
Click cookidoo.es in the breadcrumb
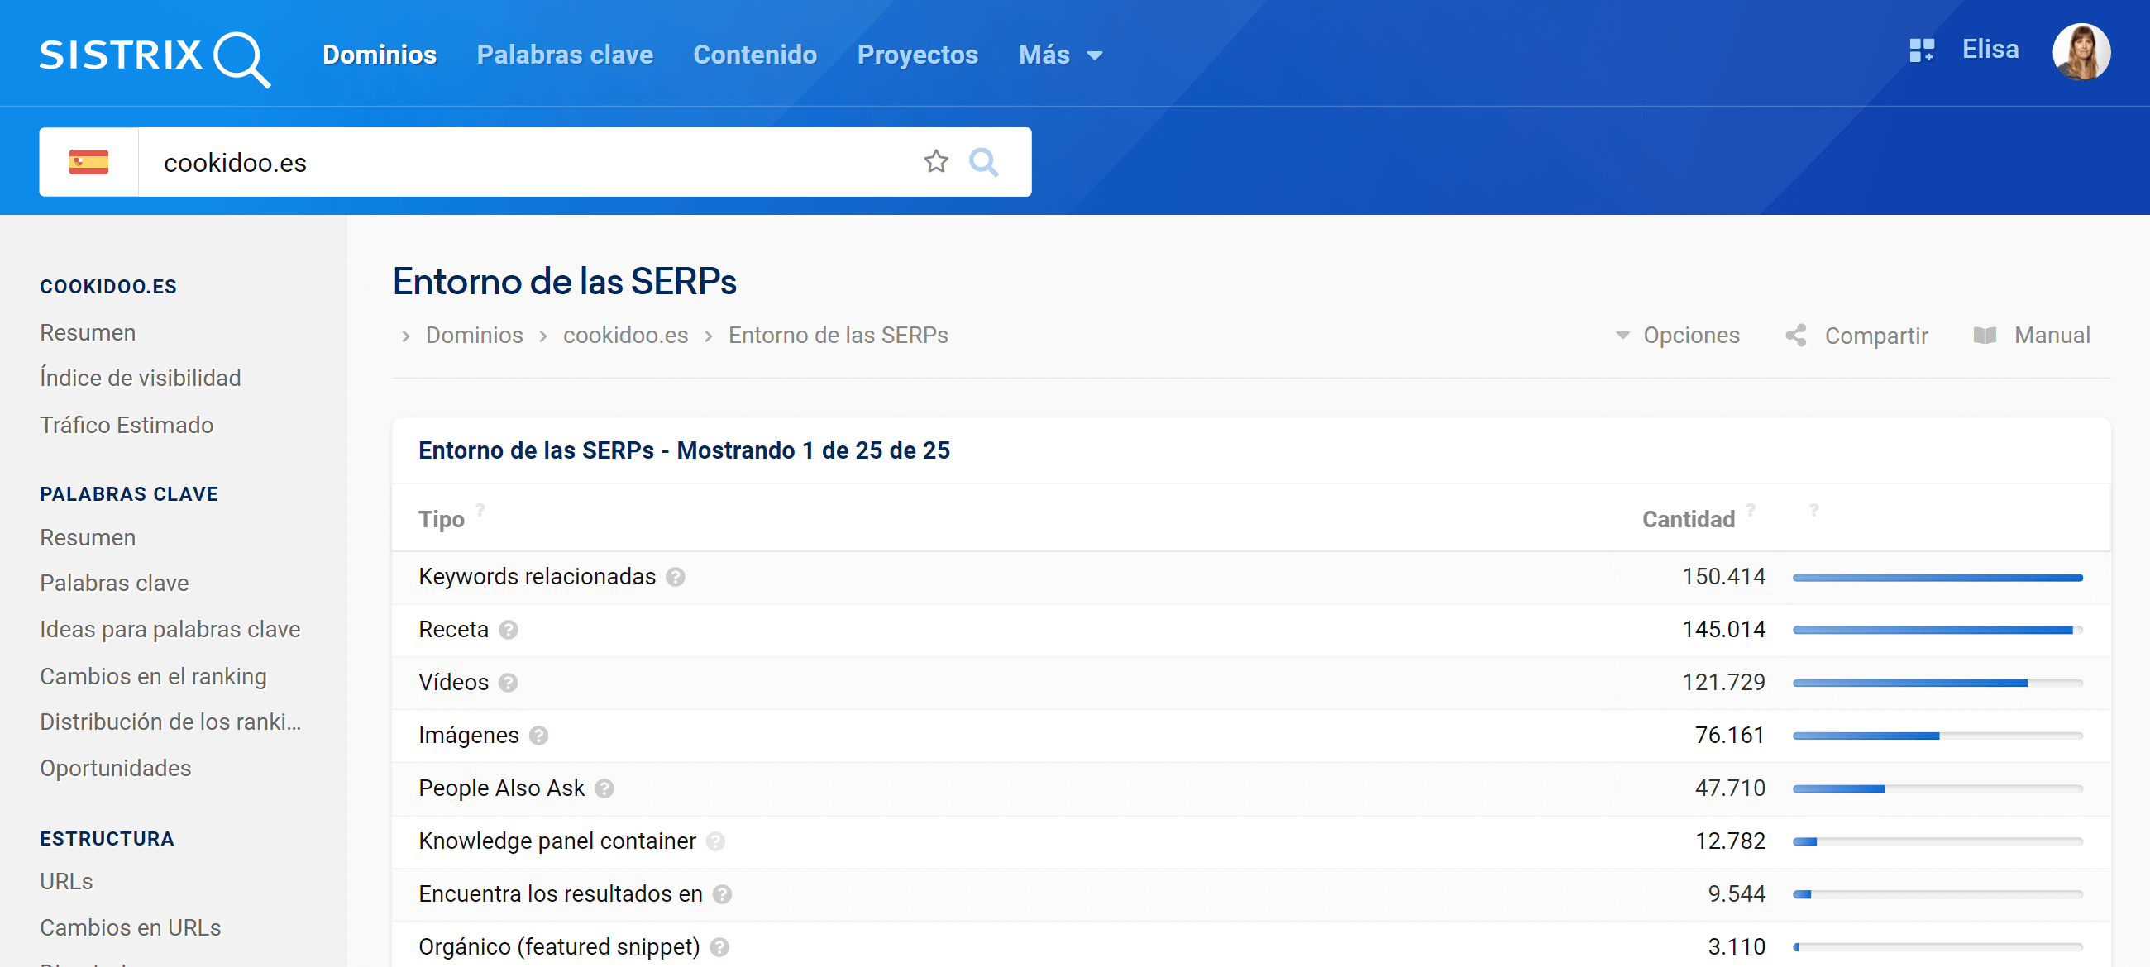click(x=625, y=336)
